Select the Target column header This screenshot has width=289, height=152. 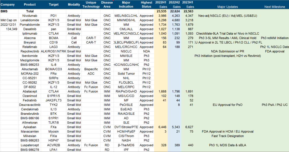[x=54, y=5]
